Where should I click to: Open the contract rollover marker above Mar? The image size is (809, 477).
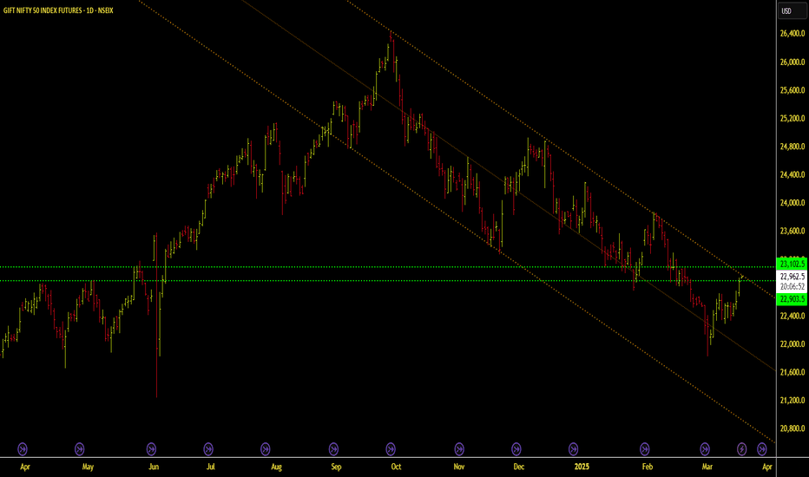tap(705, 449)
